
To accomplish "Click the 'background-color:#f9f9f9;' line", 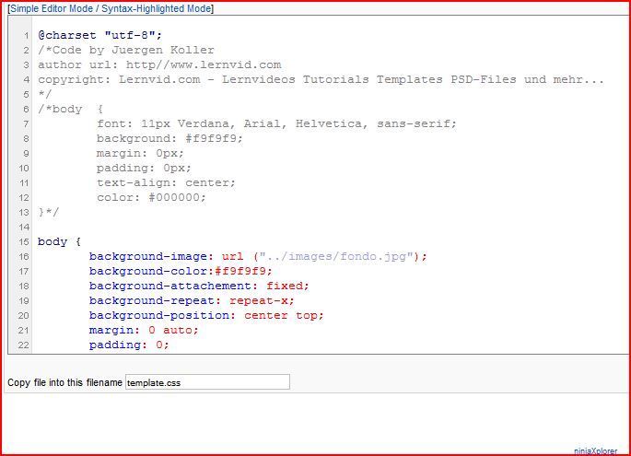I will pyautogui.click(x=181, y=271).
